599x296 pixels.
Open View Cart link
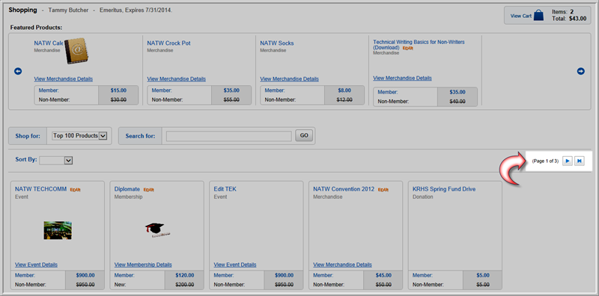click(521, 16)
